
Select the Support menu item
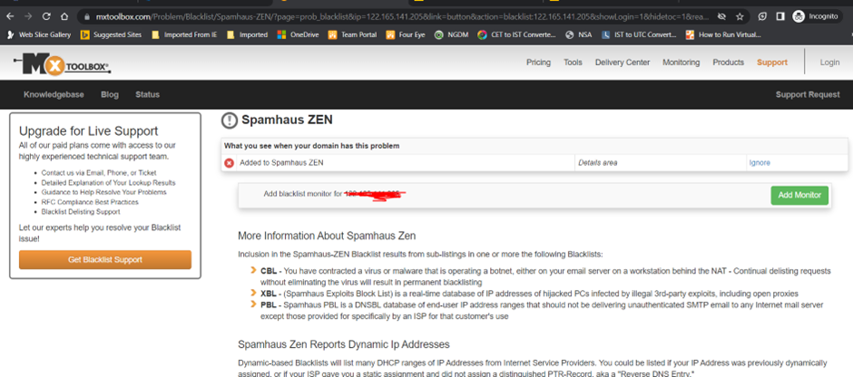(772, 63)
